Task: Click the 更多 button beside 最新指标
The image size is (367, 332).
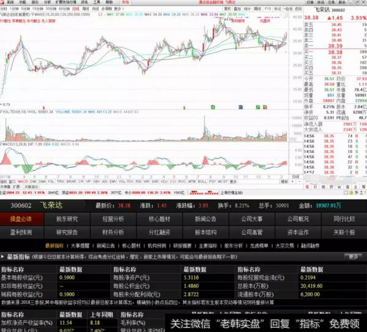Action: pos(353,257)
